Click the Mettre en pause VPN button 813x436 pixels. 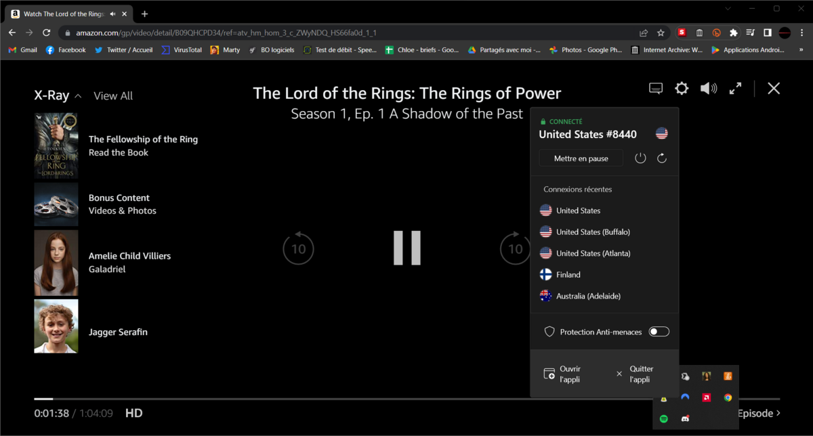(x=581, y=158)
